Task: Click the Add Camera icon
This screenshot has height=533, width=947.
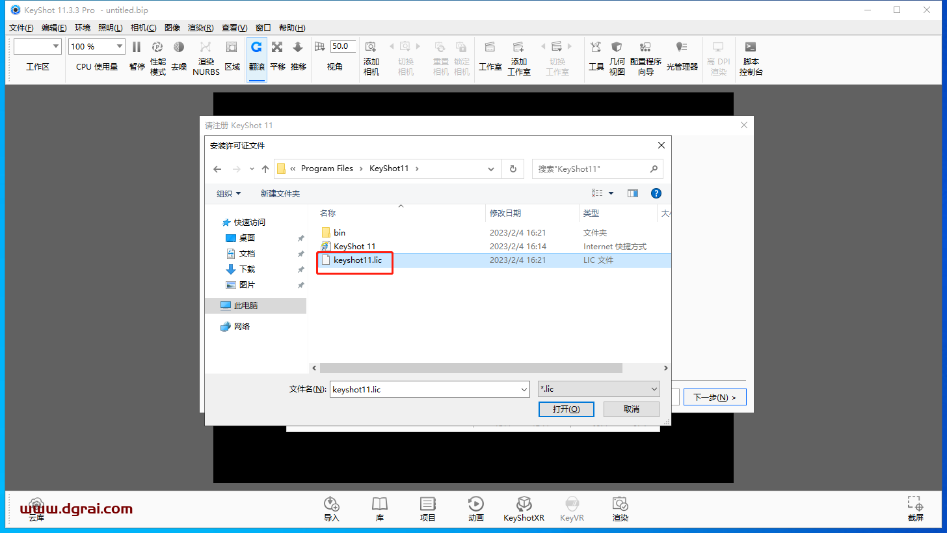Action: [x=371, y=48]
